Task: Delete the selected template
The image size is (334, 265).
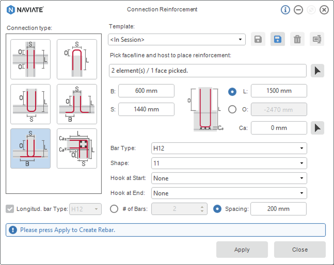Action: (297, 39)
